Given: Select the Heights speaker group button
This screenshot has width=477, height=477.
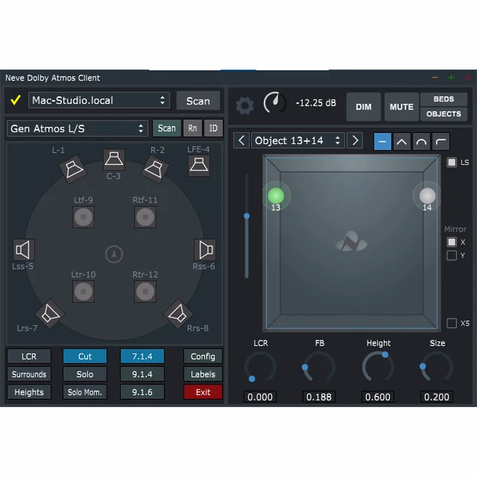Looking at the screenshot, I should tap(29, 392).
